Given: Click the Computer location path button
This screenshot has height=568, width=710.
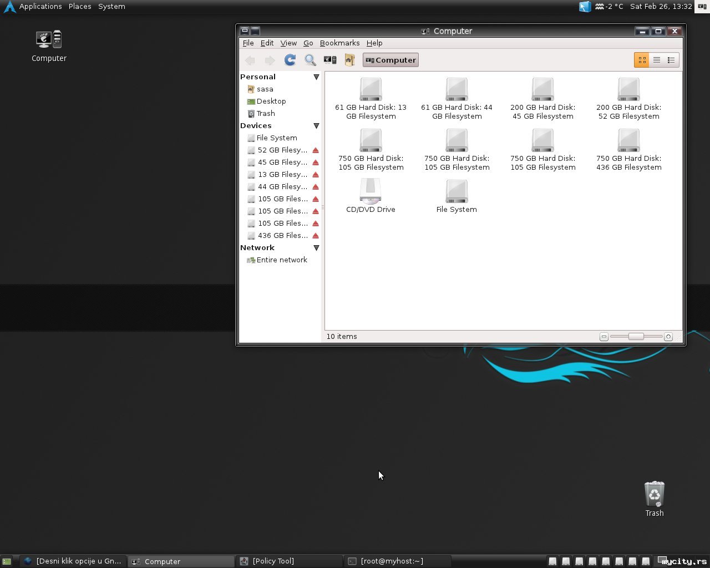Looking at the screenshot, I should coord(390,60).
